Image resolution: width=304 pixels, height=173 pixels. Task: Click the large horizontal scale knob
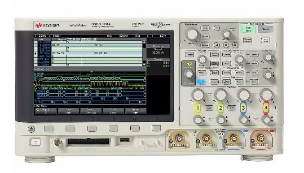[x=192, y=34]
